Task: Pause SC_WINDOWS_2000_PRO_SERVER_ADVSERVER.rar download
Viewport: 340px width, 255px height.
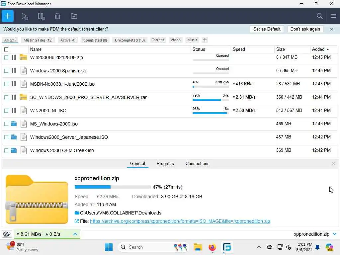Action: tap(14, 97)
